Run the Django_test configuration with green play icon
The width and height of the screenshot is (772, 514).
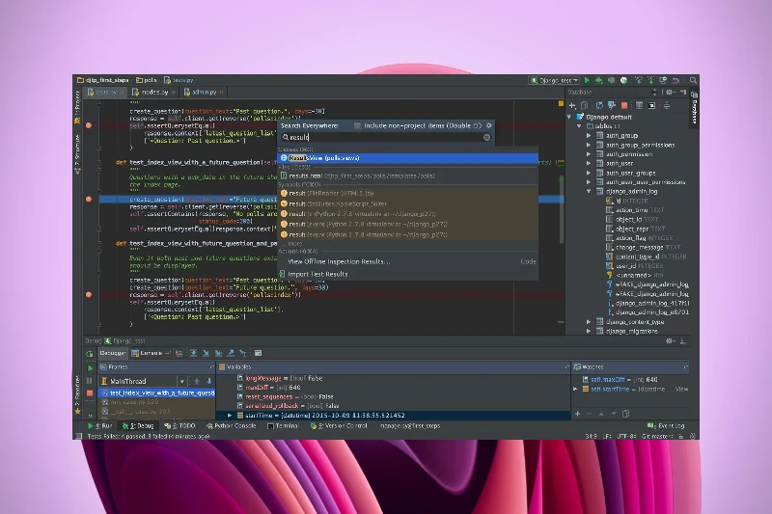[587, 80]
